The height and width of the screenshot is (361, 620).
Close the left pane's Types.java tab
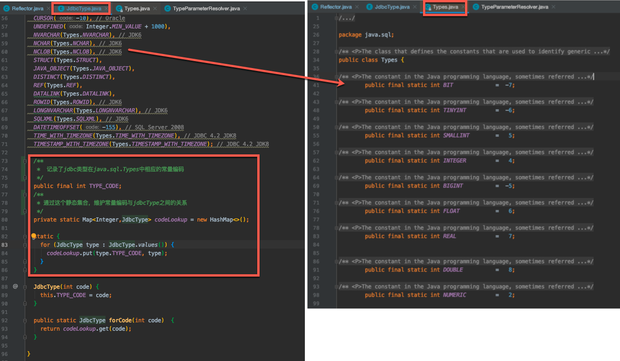(x=155, y=9)
